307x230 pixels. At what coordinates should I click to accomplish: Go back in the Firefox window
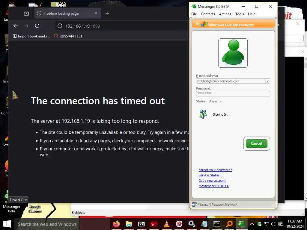(x=16, y=26)
